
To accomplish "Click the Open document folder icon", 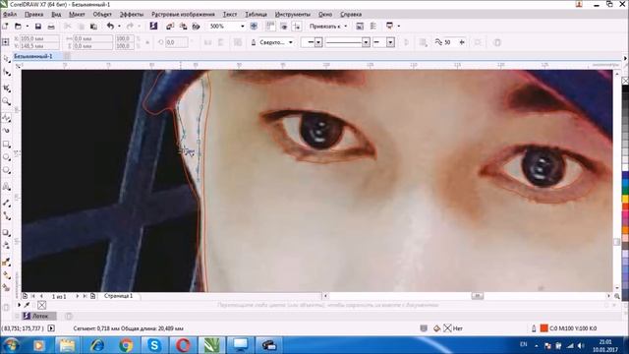I will [18, 27].
